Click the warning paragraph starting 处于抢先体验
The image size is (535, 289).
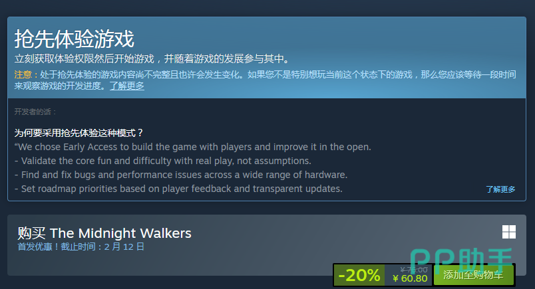pyautogui.click(x=265, y=80)
